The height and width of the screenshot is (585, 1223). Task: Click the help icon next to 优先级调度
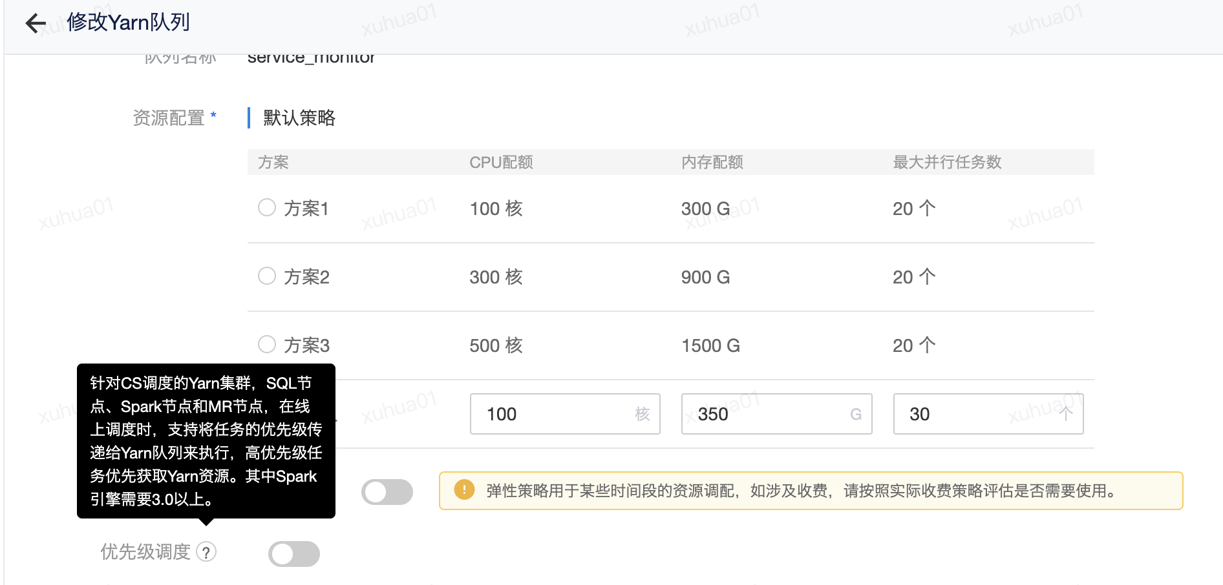click(206, 552)
